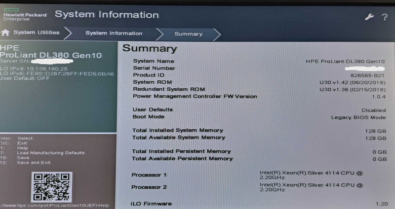Viewport: 395px width, 209px height.
Task: Click the Product ID value 826565-B21
Action: pos(367,75)
